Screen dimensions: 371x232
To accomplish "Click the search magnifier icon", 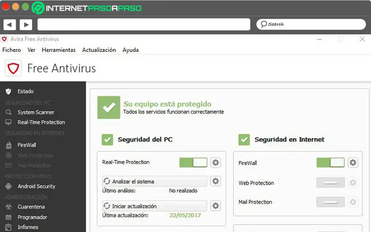I will (263, 24).
